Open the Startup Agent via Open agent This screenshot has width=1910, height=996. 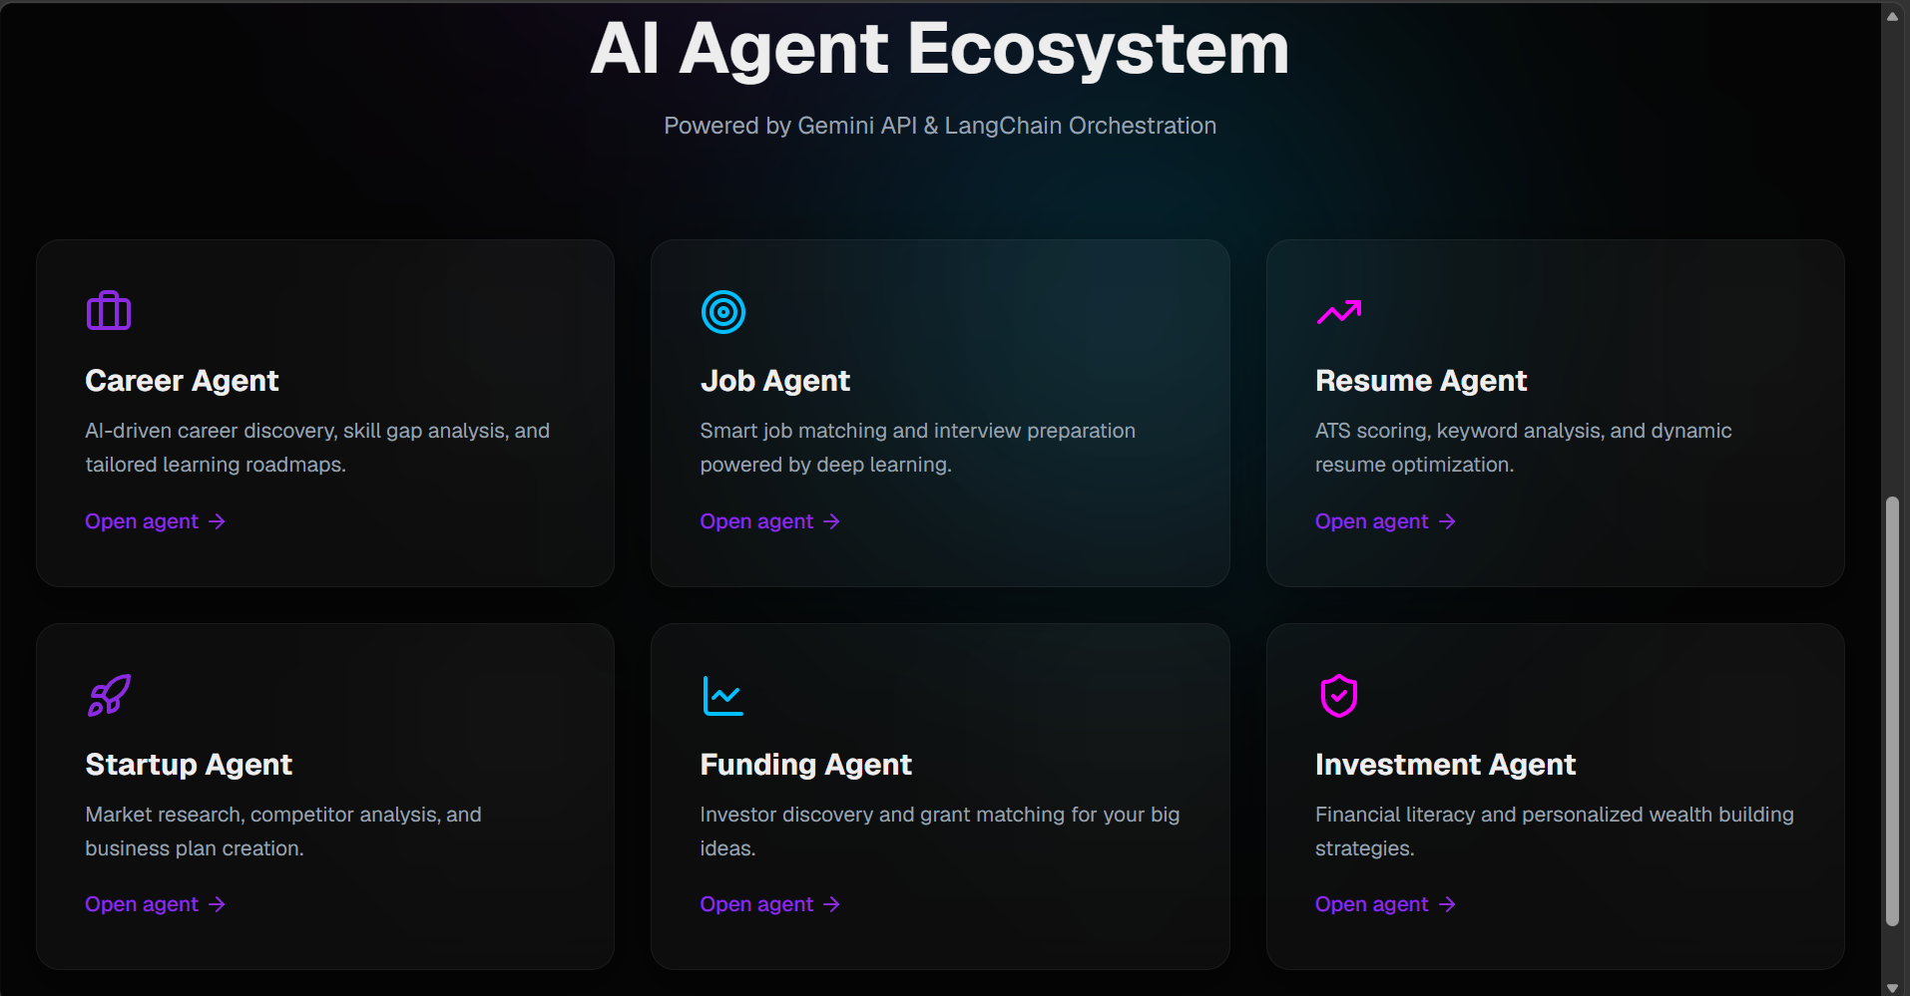coord(156,904)
